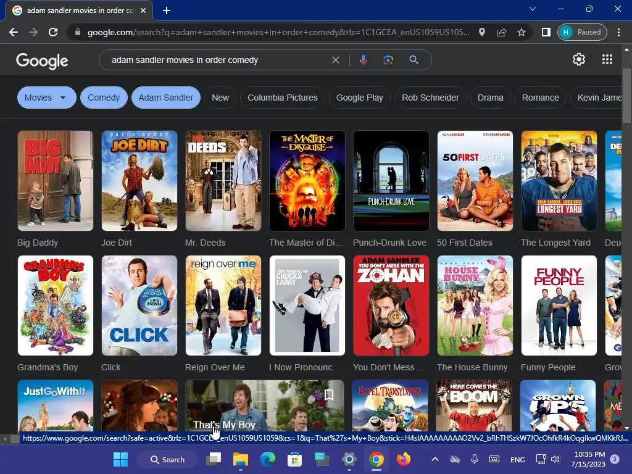Screen dimensions: 632x474
Task: Open the Joe Dirt movie poster
Action: coord(139,181)
